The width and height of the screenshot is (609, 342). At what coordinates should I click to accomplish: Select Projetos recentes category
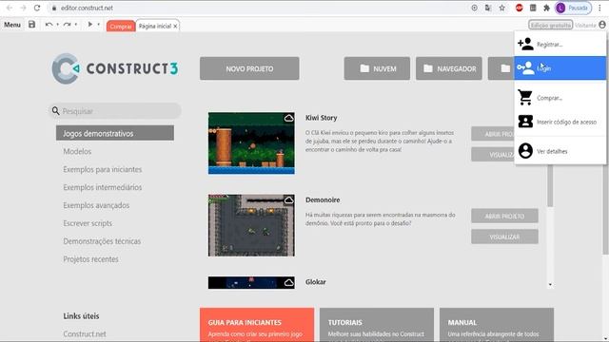point(90,259)
